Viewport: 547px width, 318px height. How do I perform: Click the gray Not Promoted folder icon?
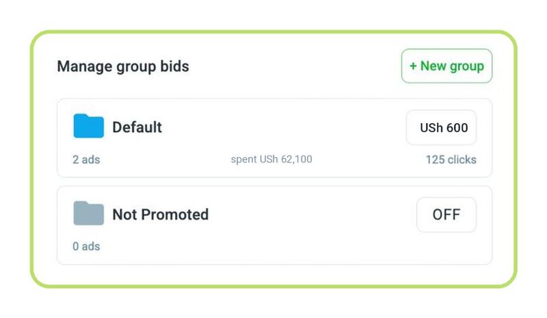pyautogui.click(x=89, y=213)
